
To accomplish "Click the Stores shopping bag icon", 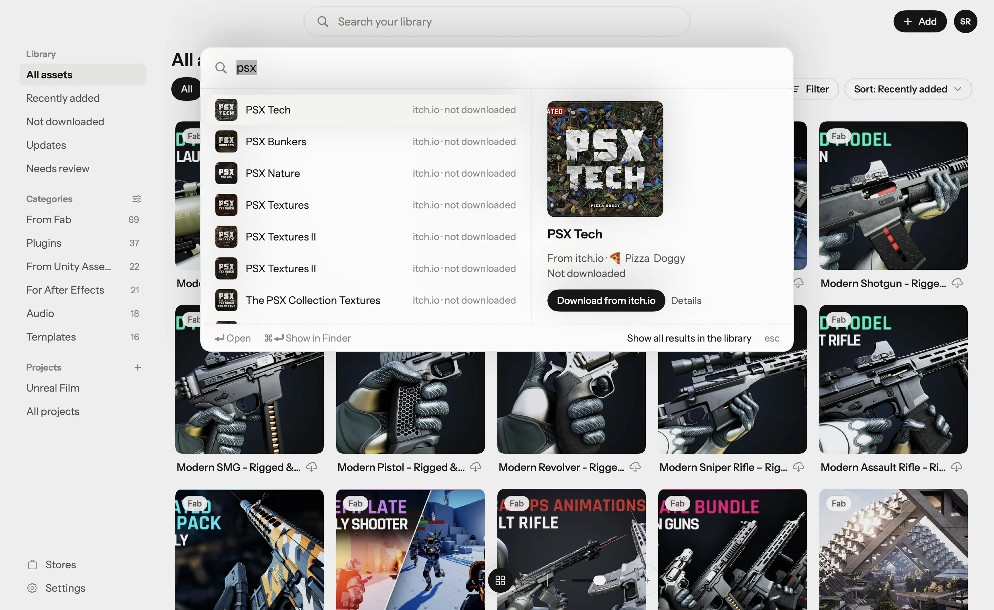I will point(33,564).
